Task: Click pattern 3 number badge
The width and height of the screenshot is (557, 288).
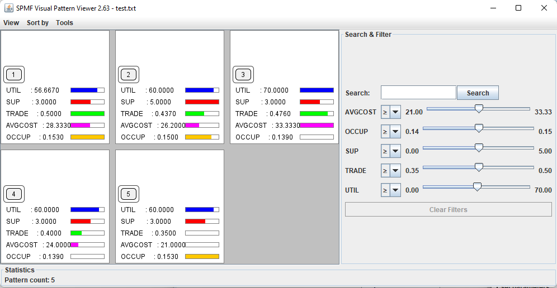Action: [243, 75]
